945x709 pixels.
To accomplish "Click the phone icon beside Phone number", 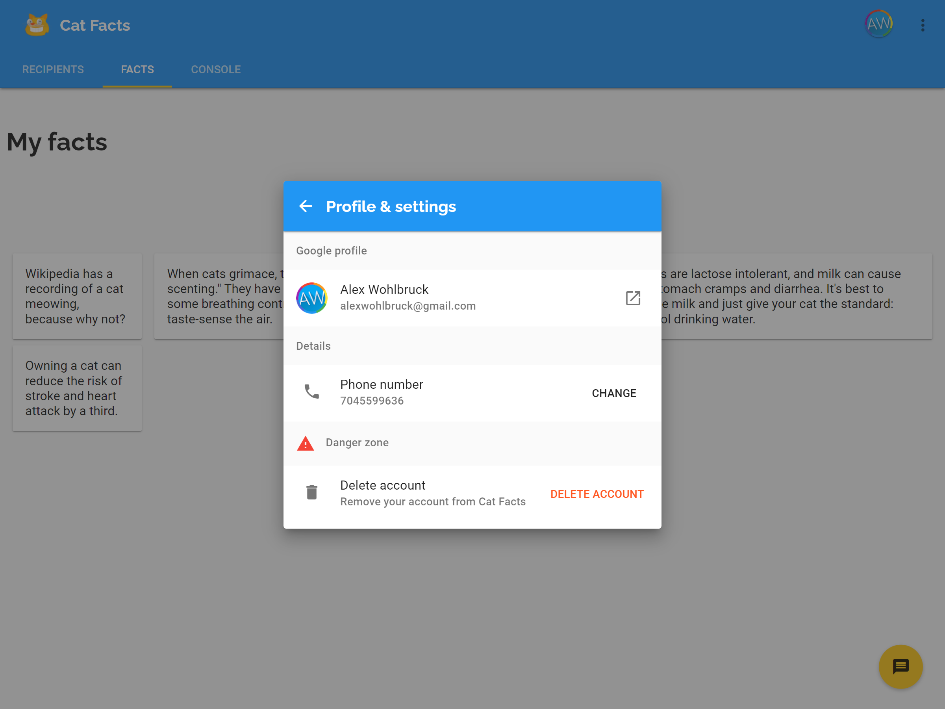I will pos(312,392).
